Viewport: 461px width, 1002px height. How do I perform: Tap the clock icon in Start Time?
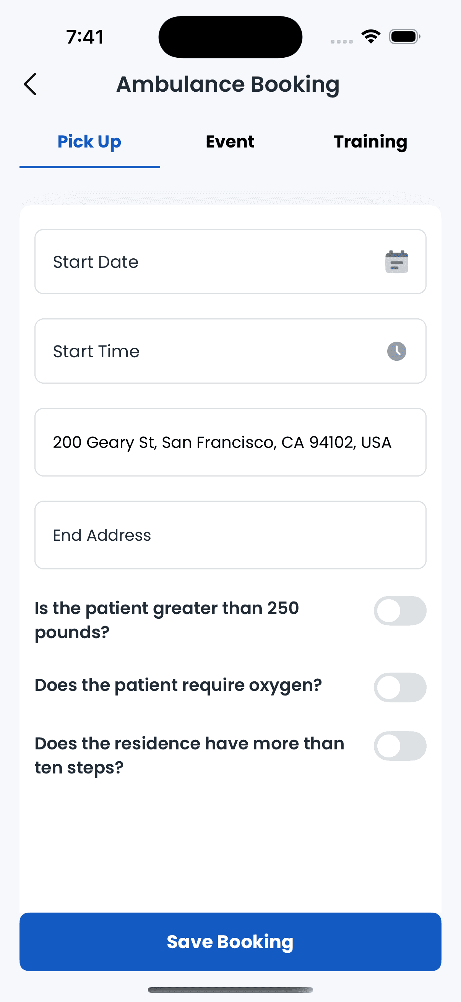click(x=396, y=351)
